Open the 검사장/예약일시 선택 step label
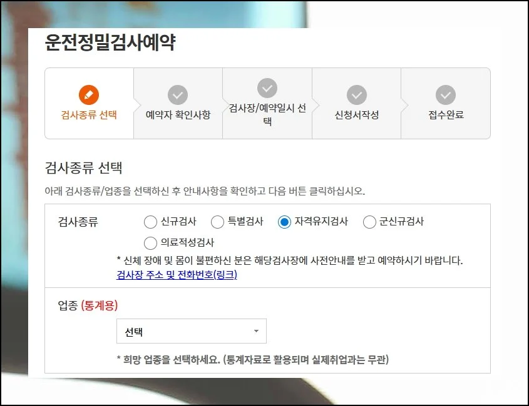Screen dimensions: 529x406 tap(267, 114)
